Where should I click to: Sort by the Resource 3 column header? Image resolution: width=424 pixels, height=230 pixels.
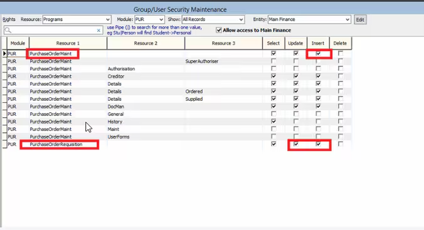(x=224, y=43)
